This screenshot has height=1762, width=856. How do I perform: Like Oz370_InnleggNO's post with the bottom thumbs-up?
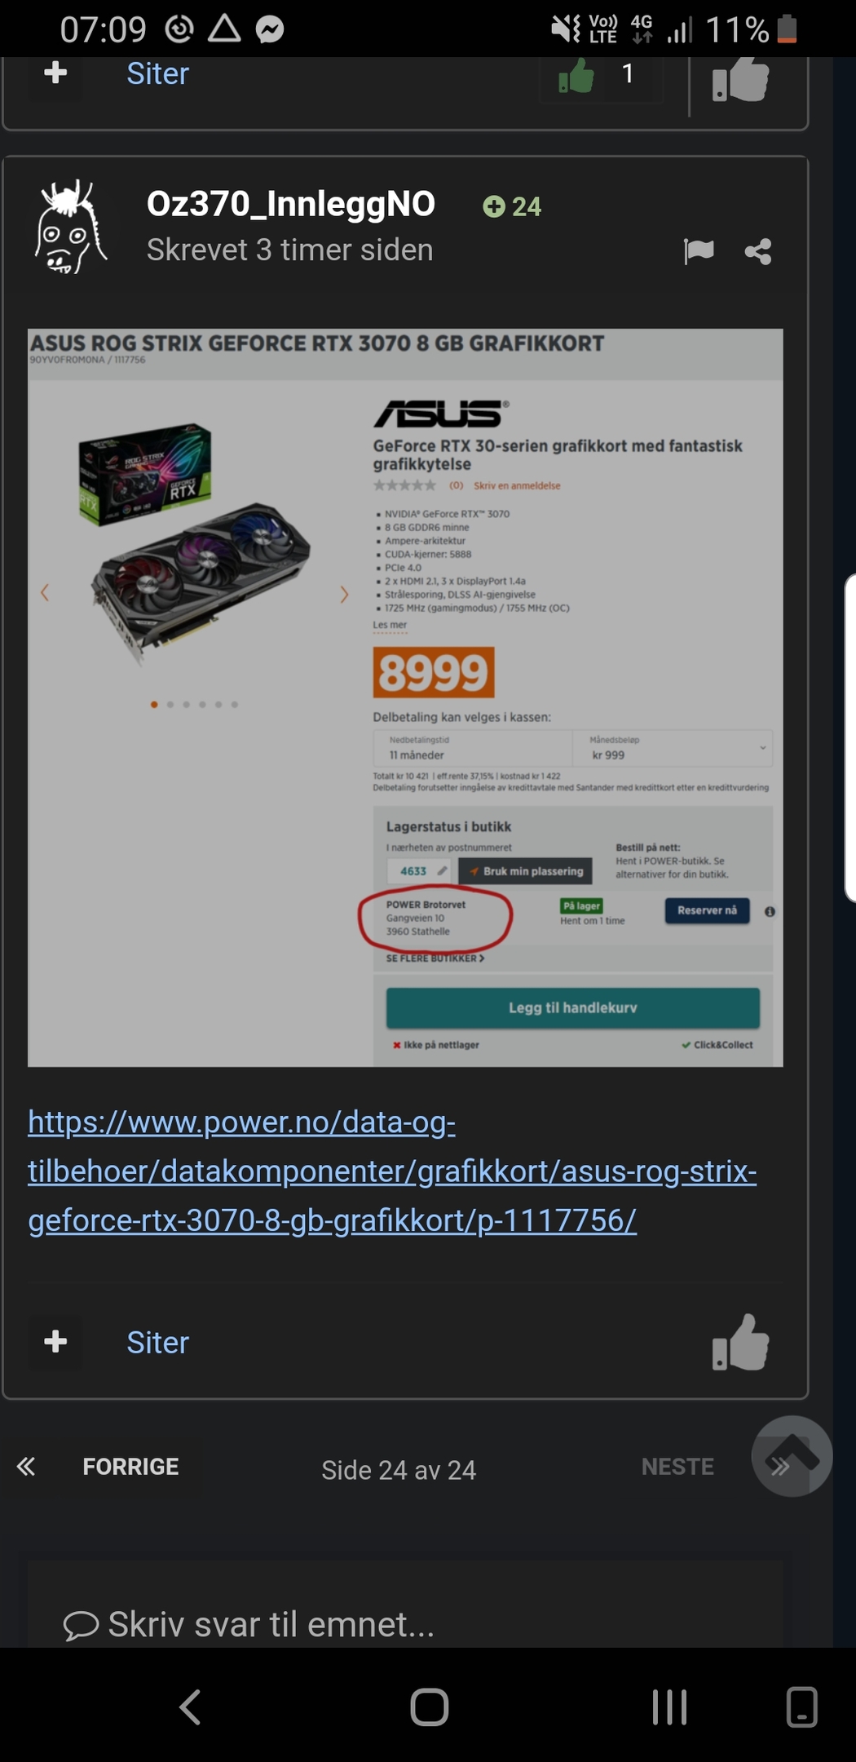point(740,1342)
